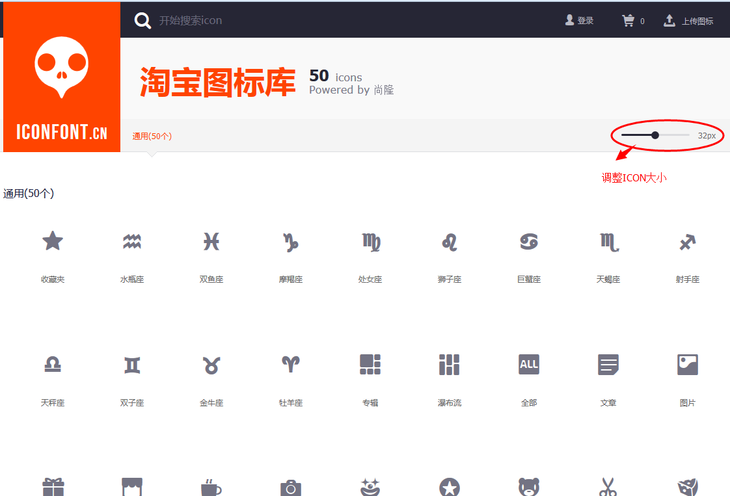Click the camera icon in bottom row
Image resolution: width=730 pixels, height=496 pixels.
291,488
